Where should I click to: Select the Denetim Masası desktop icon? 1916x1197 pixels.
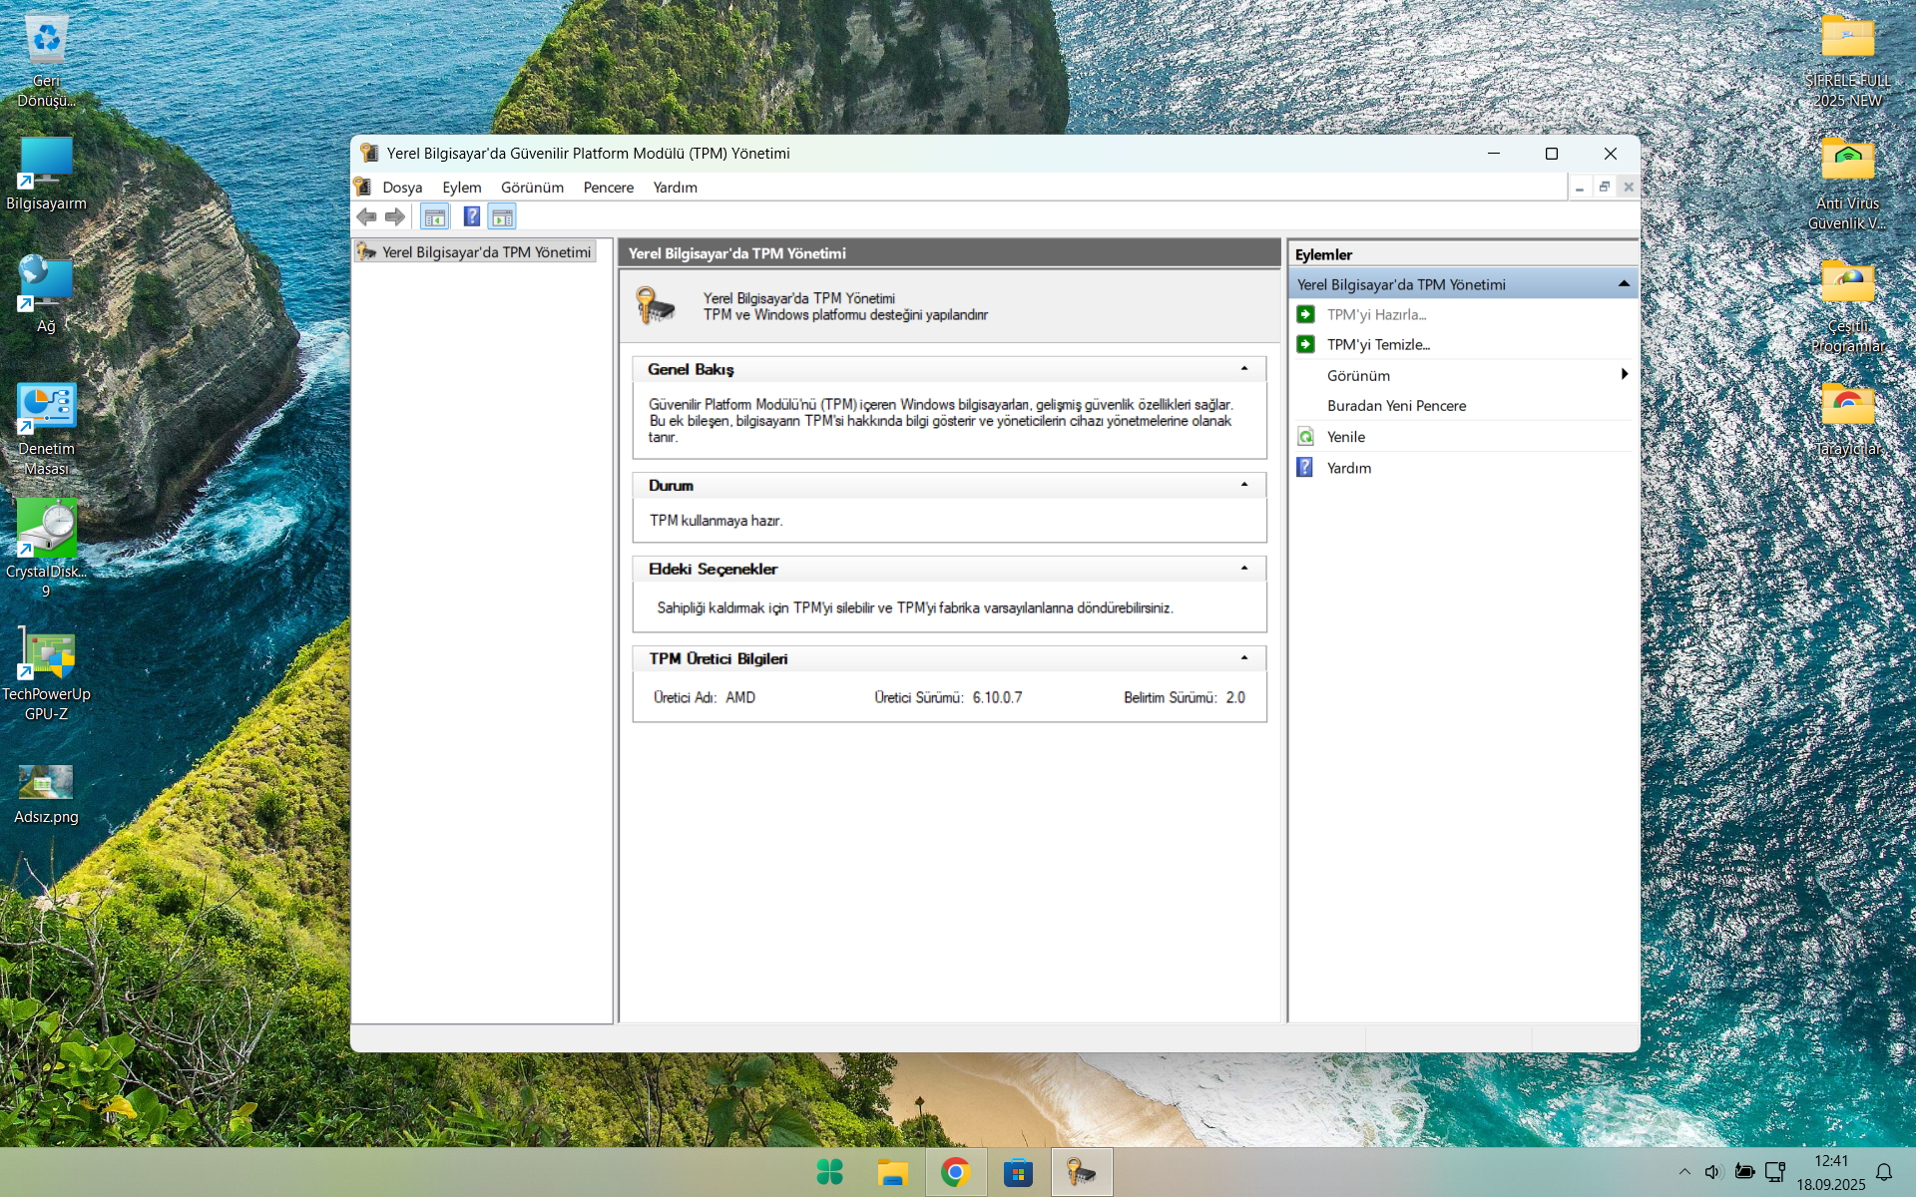pos(46,429)
